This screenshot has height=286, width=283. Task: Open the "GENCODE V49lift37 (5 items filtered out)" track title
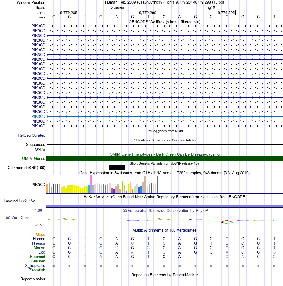point(164,22)
